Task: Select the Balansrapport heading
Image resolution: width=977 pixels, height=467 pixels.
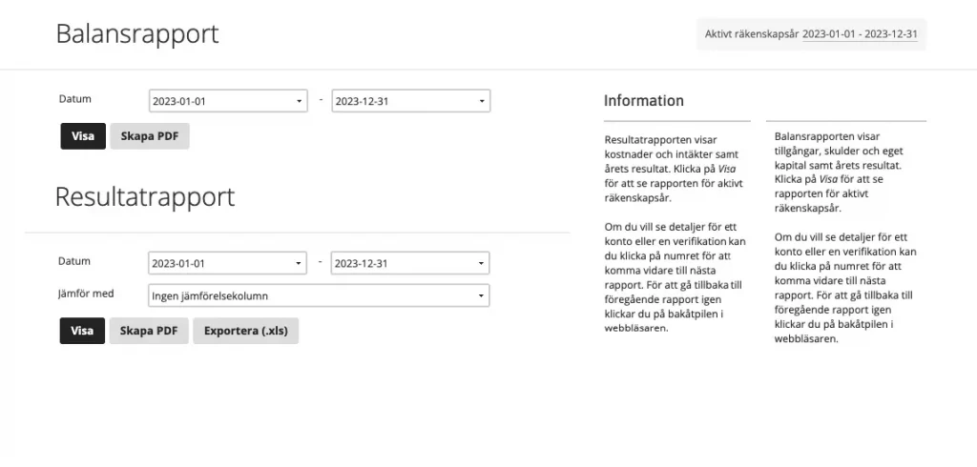Action: pos(137,33)
